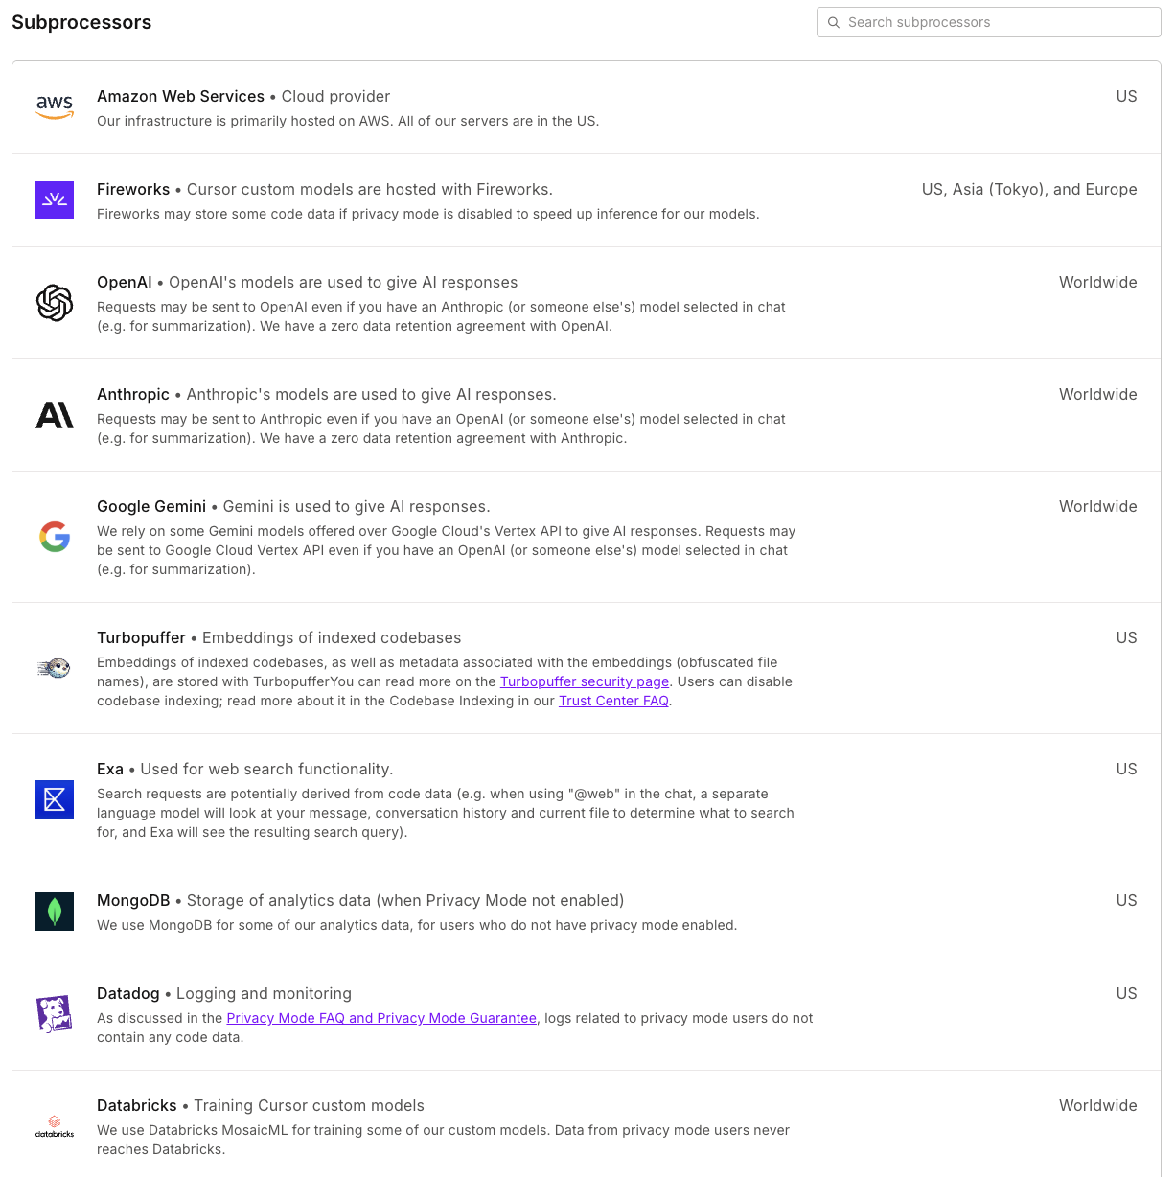Click the purple Fireworks logo icon
Viewport: 1175px width, 1177px height.
(55, 199)
